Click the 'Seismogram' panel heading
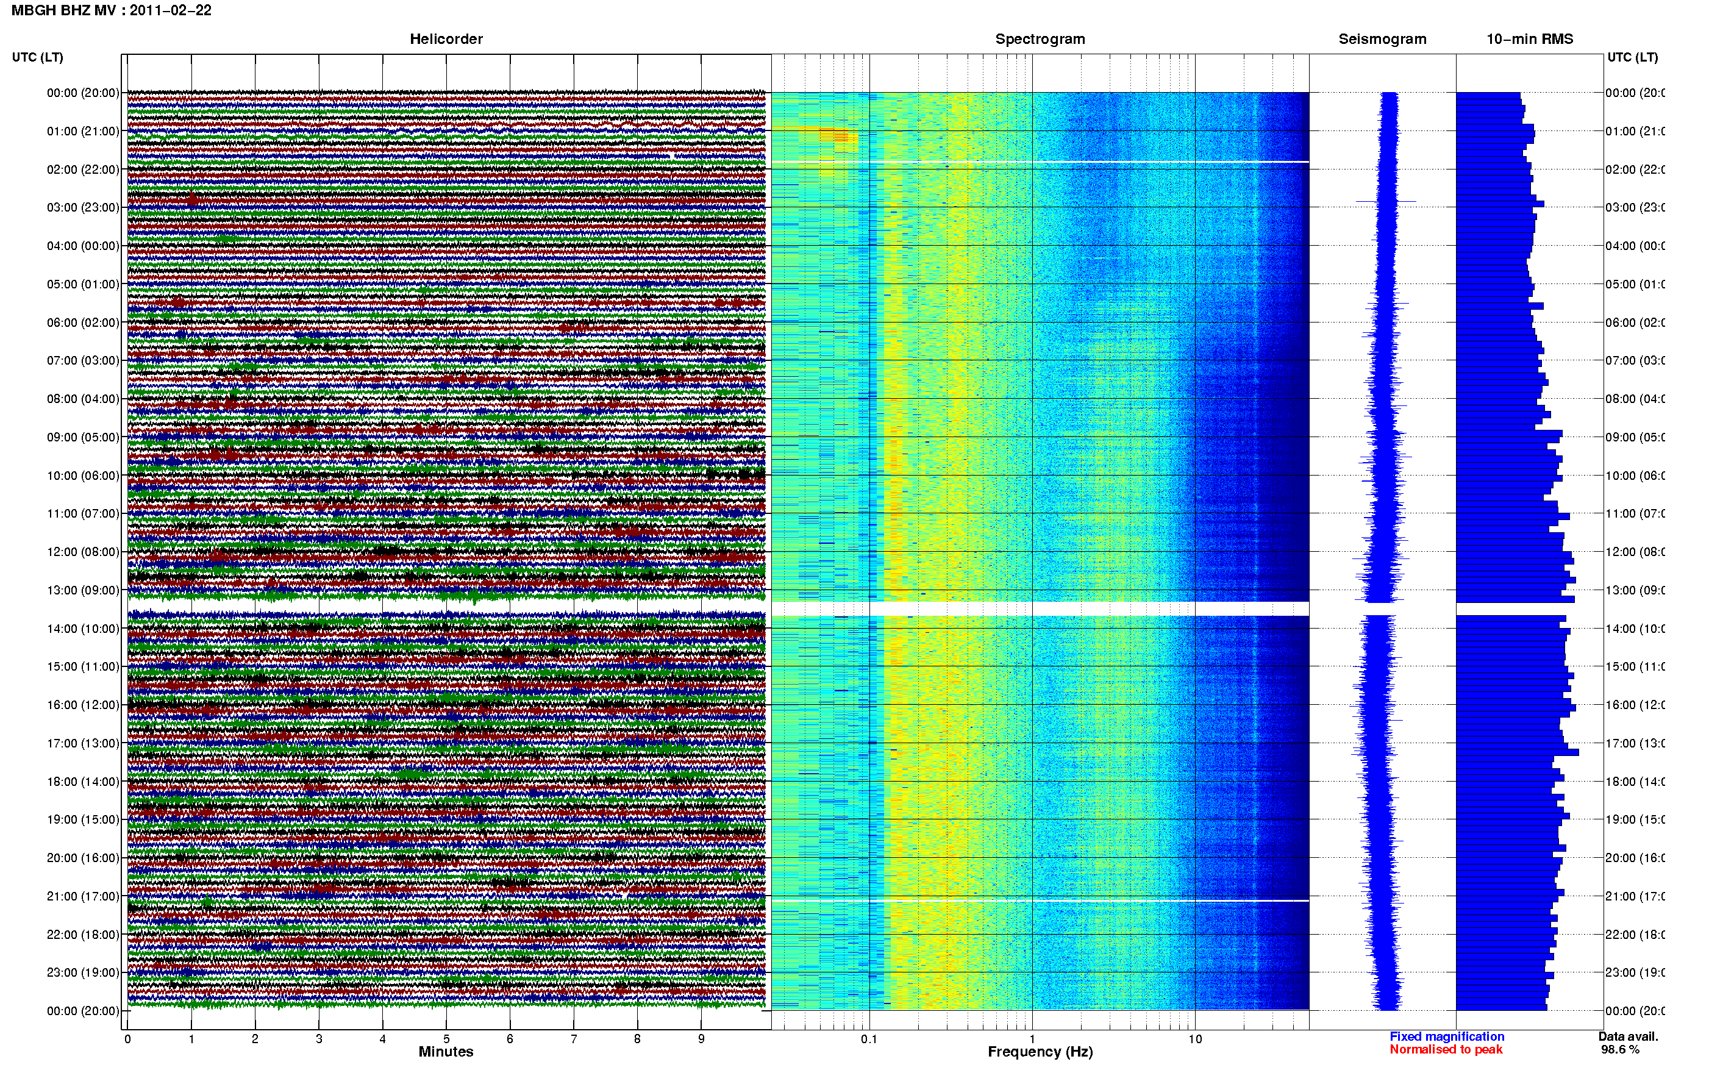Viewport: 1734px width, 1084px height. (x=1382, y=40)
